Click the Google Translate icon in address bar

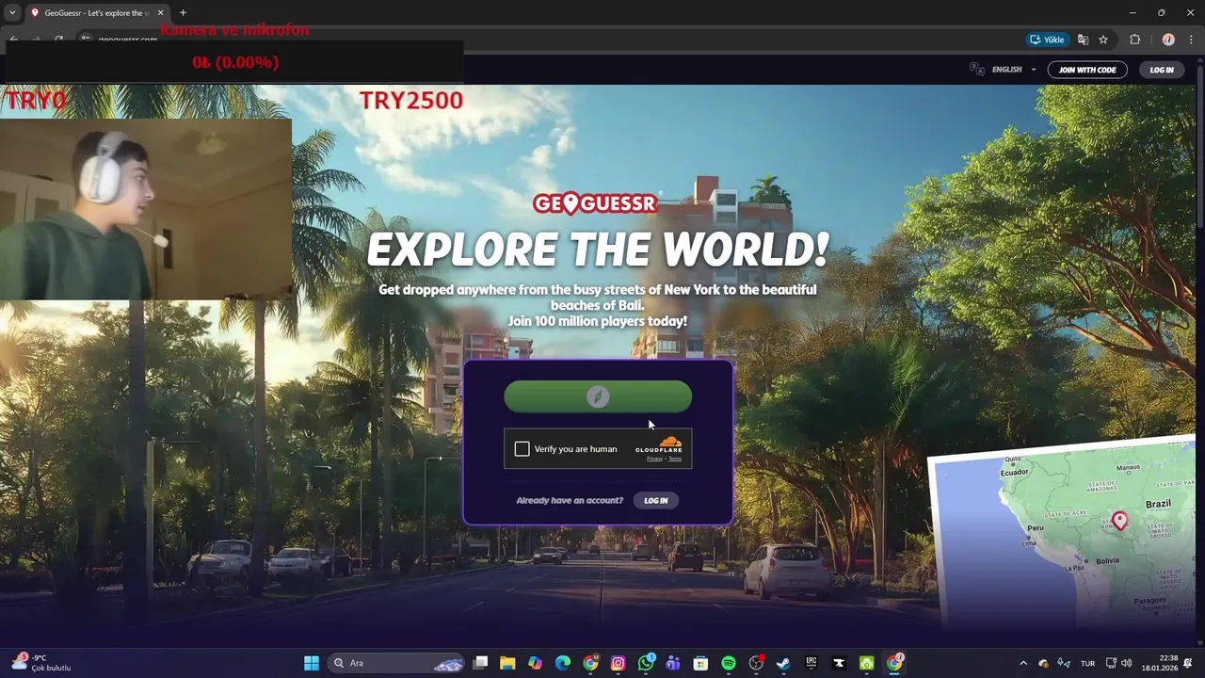tap(1084, 40)
